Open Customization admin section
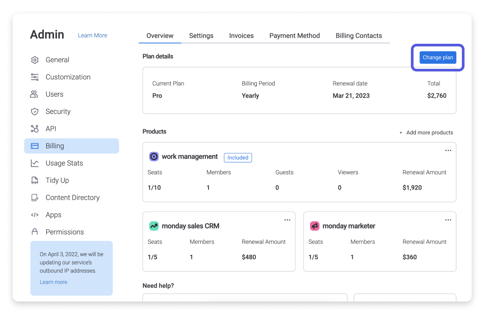 [68, 77]
